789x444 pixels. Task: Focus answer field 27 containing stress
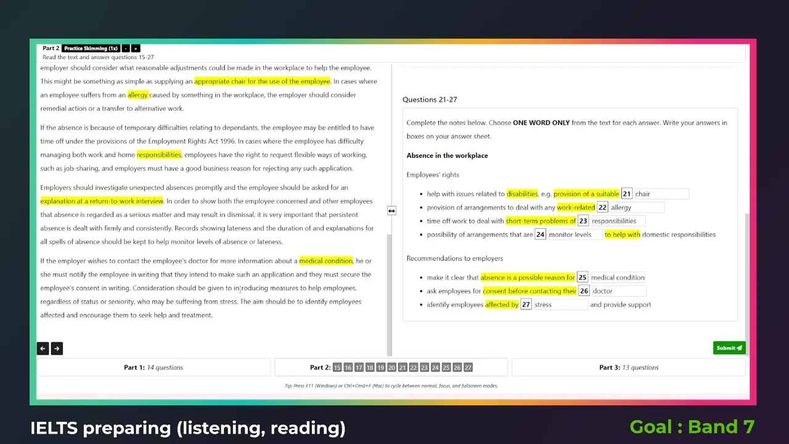tap(561, 305)
